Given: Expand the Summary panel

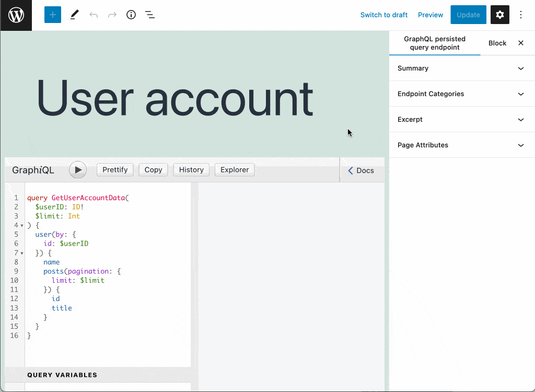Looking at the screenshot, I should coord(462,68).
